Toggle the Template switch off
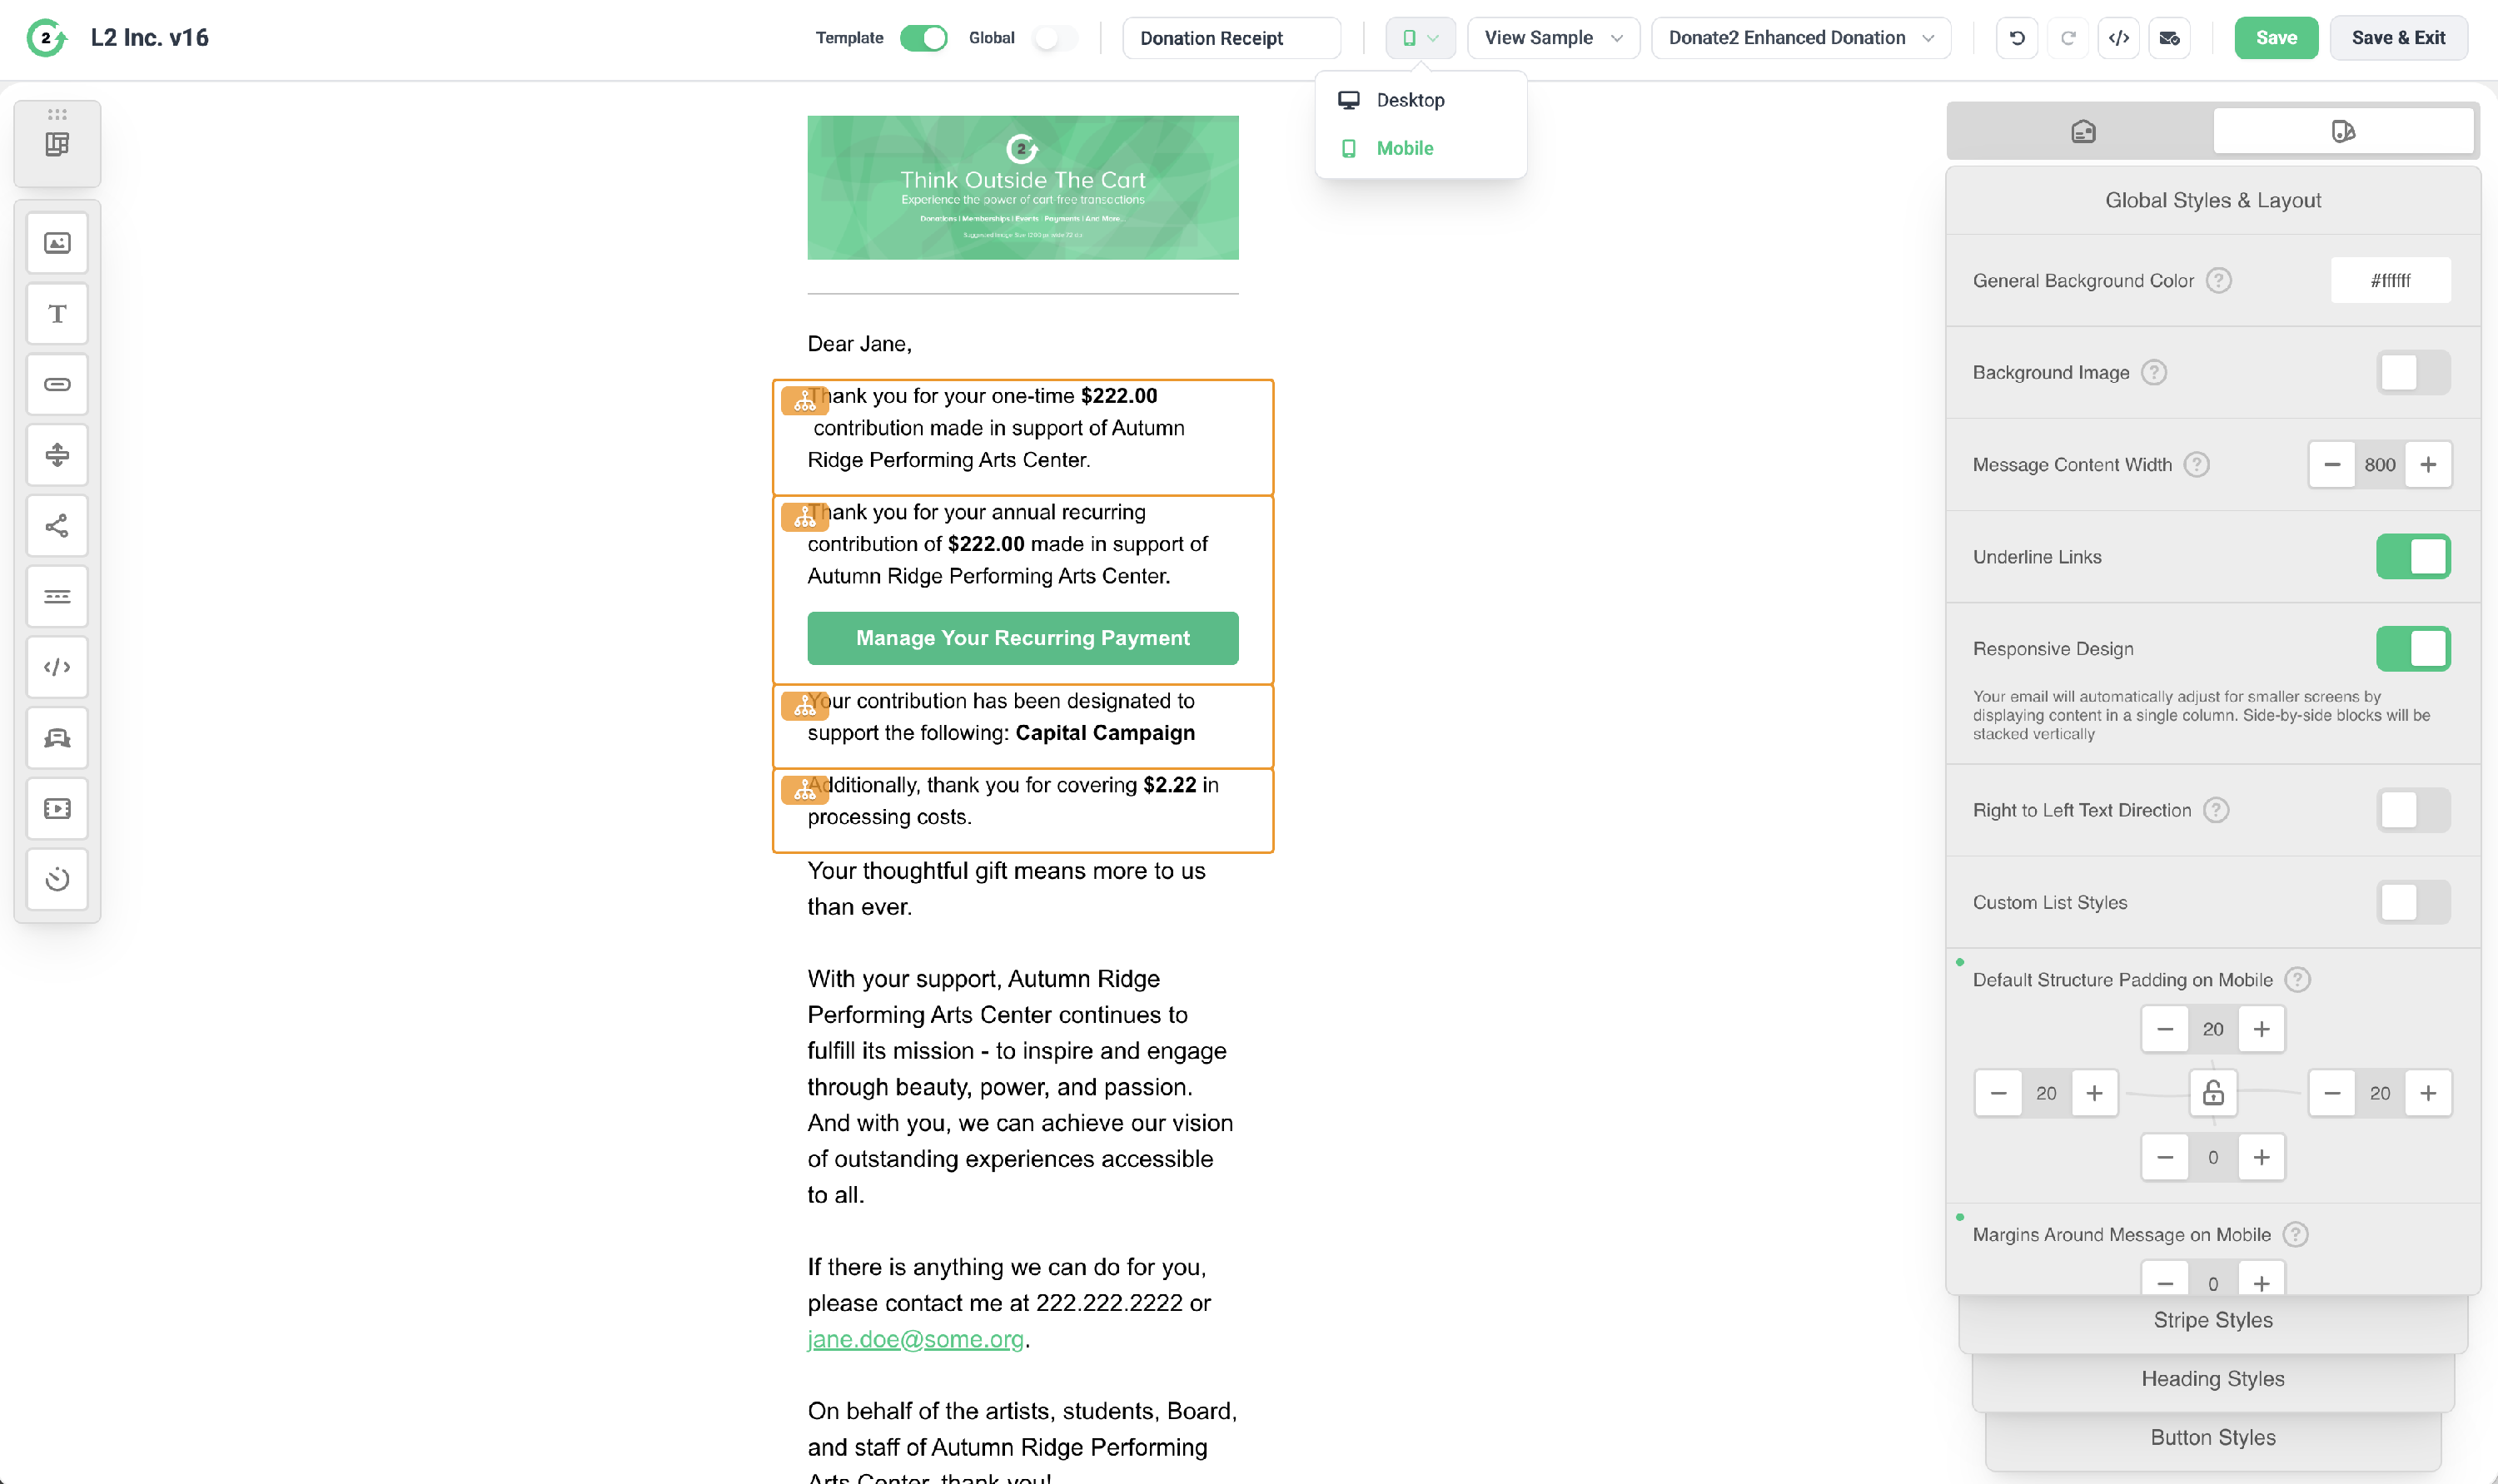Screen dimensions: 2498x1484 coord(923,38)
